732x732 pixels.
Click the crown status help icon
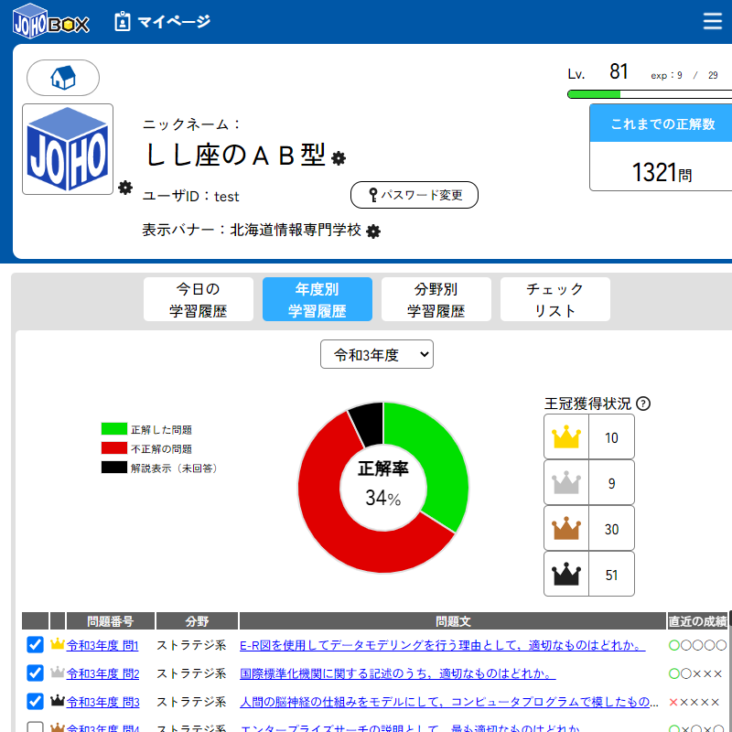(643, 404)
